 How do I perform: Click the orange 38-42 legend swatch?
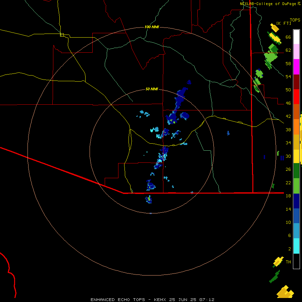[x=296, y=127]
